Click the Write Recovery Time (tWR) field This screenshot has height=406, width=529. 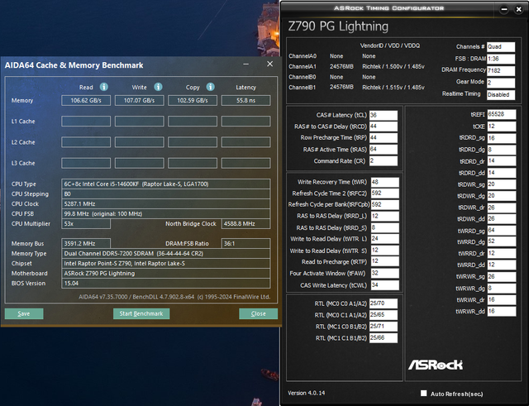point(385,182)
